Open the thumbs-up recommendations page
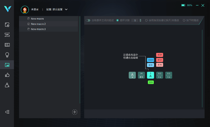Image resolution: width=210 pixels, height=127 pixels. point(7,75)
